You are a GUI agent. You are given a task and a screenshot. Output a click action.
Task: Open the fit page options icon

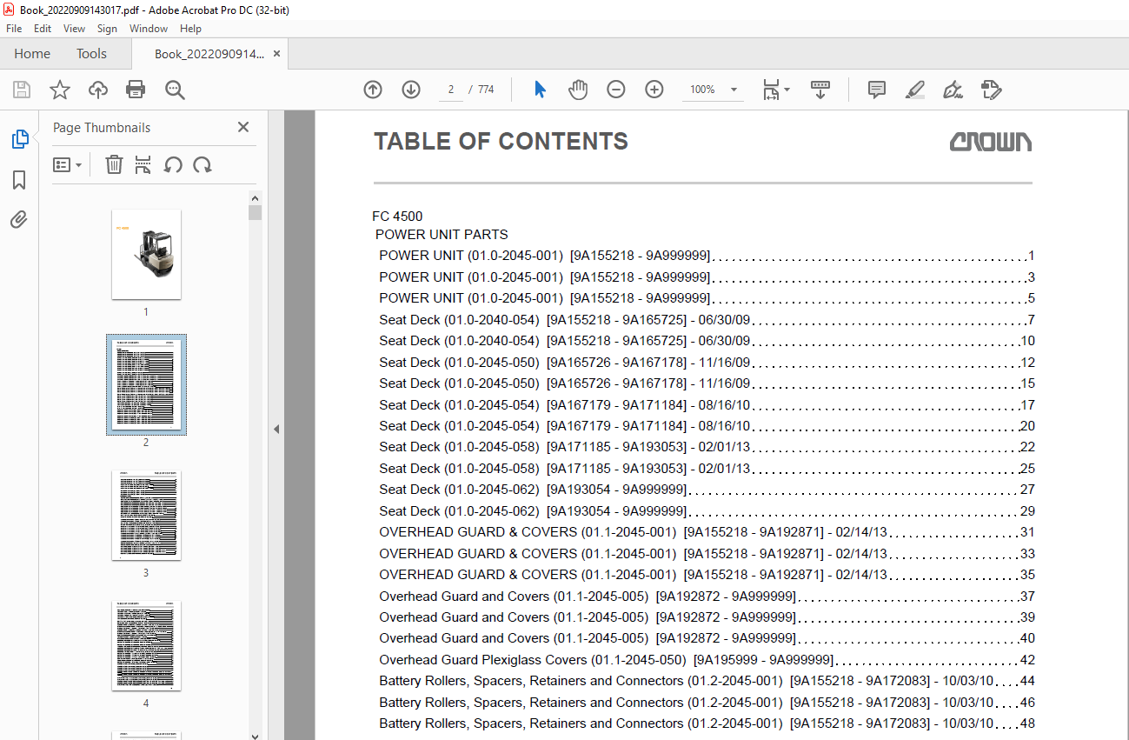pos(775,90)
